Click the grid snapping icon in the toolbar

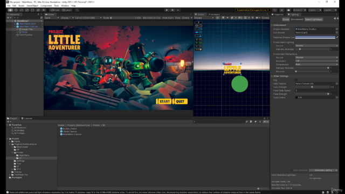click(77, 10)
